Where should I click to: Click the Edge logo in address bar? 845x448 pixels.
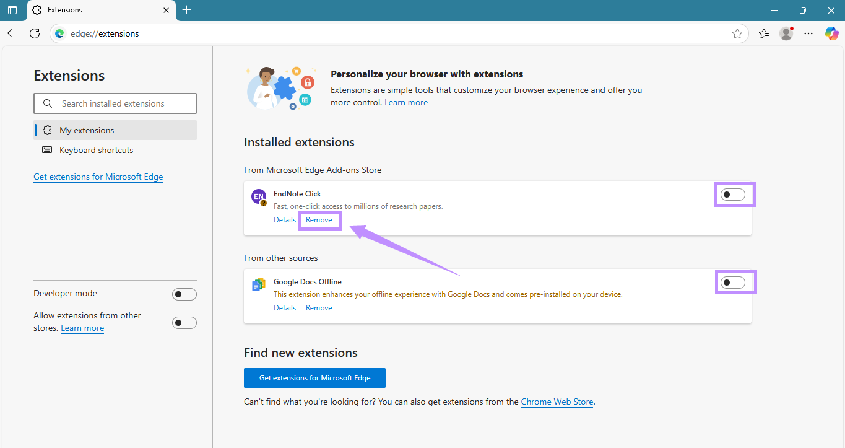[x=60, y=33]
